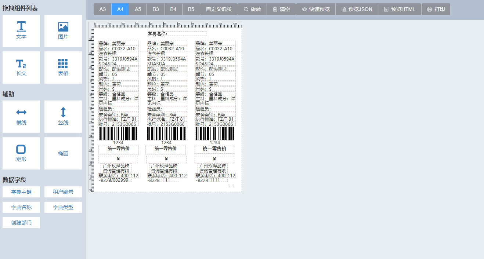Switch paper size to A5
This screenshot has width=484, height=259.
coord(138,9)
